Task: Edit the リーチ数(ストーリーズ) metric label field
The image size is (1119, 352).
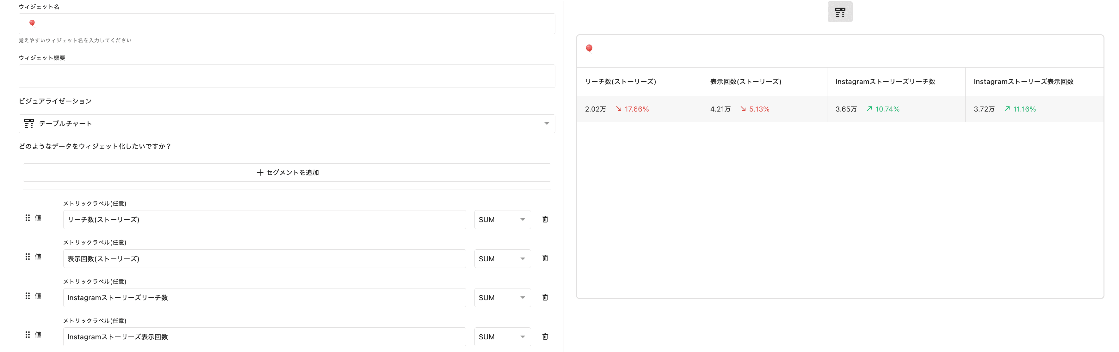Action: pyautogui.click(x=264, y=220)
